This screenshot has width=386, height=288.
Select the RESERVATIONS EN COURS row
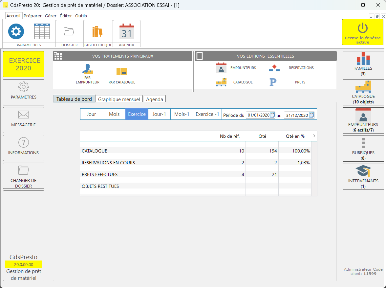tap(196, 163)
